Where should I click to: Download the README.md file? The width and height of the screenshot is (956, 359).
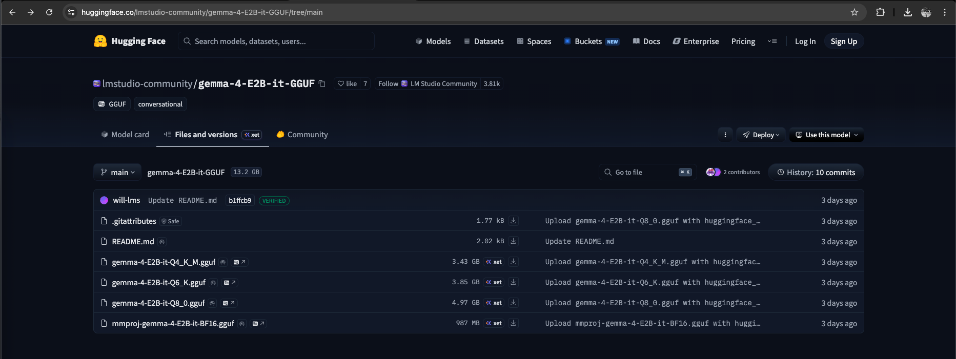coord(513,241)
